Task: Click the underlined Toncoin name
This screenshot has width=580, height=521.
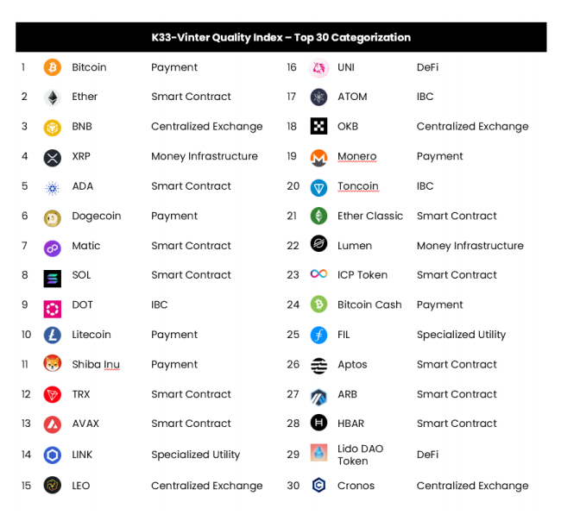Action: pos(357,186)
